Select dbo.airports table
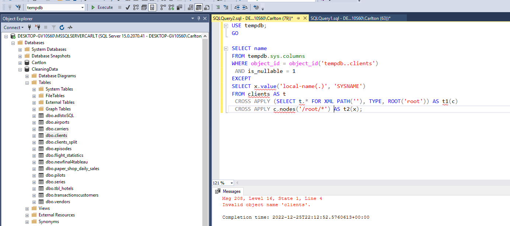510x226 pixels. (57, 122)
